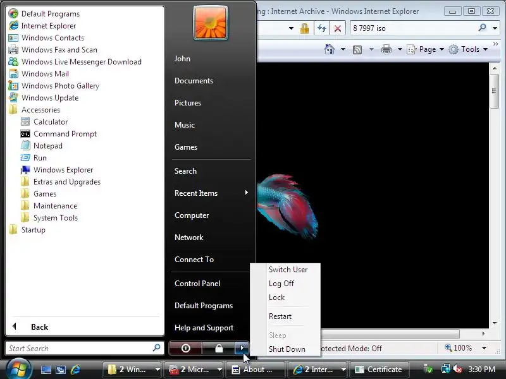506x379 pixels.
Task: Click the Home icon in IE toolbar
Action: (x=329, y=49)
